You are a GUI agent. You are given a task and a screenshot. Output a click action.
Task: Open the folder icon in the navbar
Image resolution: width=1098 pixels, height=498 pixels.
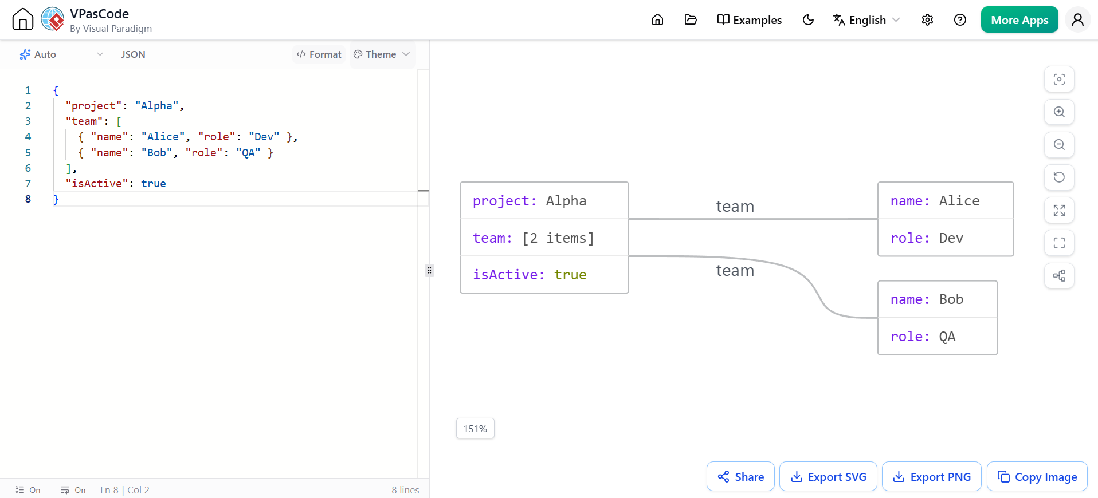691,20
